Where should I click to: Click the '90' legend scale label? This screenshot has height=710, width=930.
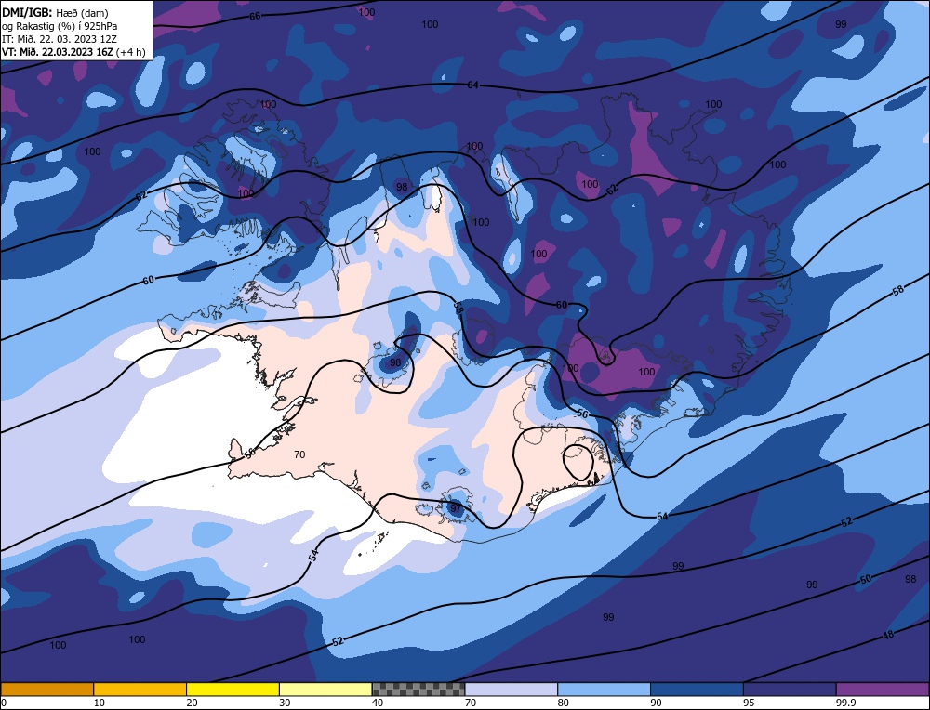656,703
